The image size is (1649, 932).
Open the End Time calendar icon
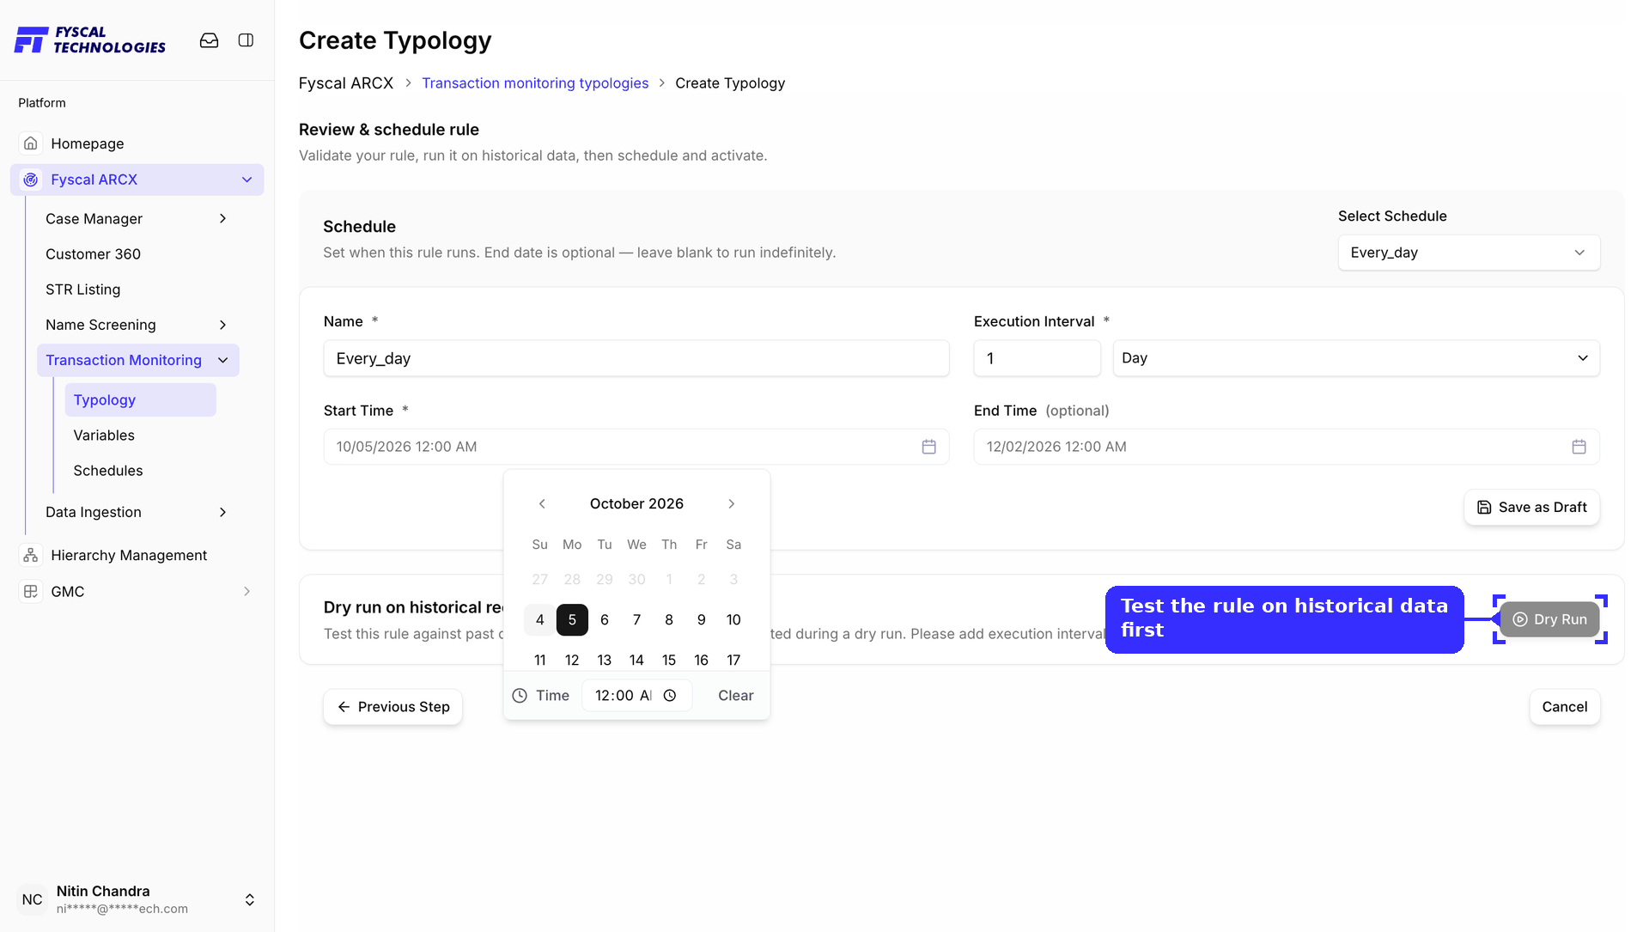pyautogui.click(x=1579, y=447)
